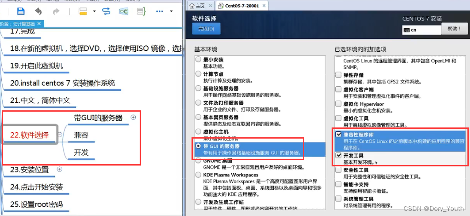470x216 pixels.
Task: Click the redo arrow in the toolbar
Action: pyautogui.click(x=56, y=12)
